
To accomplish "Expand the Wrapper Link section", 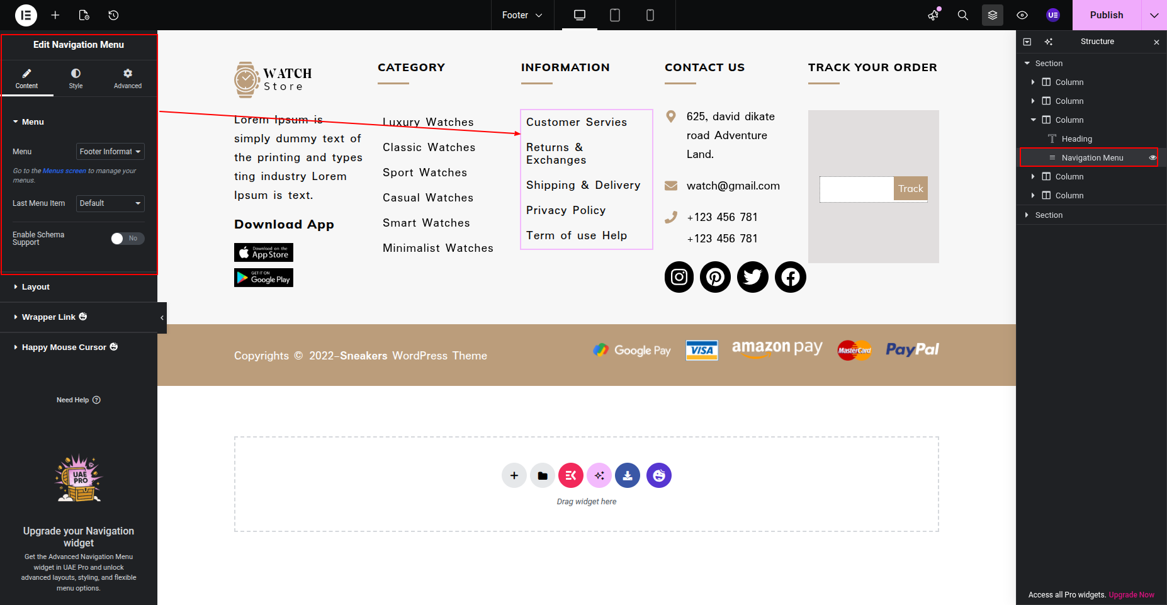I will (48, 317).
